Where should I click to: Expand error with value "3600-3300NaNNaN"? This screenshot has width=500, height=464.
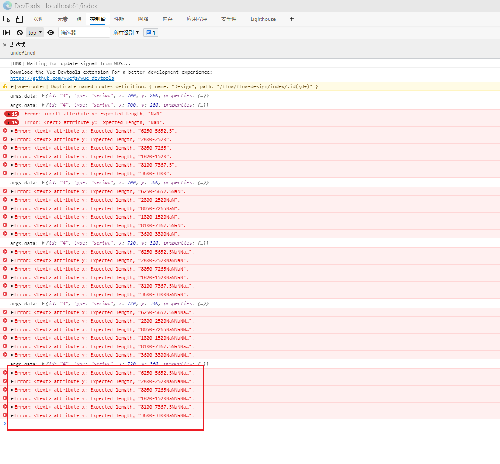12,294
